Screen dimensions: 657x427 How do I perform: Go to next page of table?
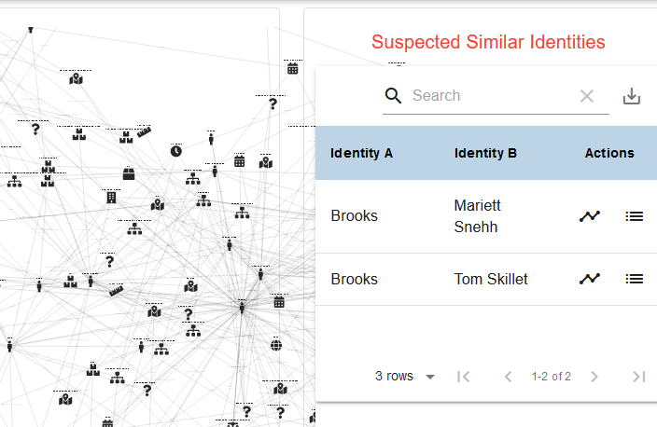click(x=594, y=377)
